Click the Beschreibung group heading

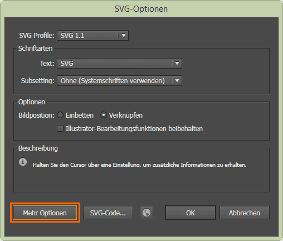[38, 148]
